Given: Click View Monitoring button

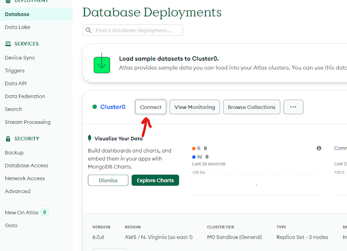Looking at the screenshot, I should tap(195, 107).
